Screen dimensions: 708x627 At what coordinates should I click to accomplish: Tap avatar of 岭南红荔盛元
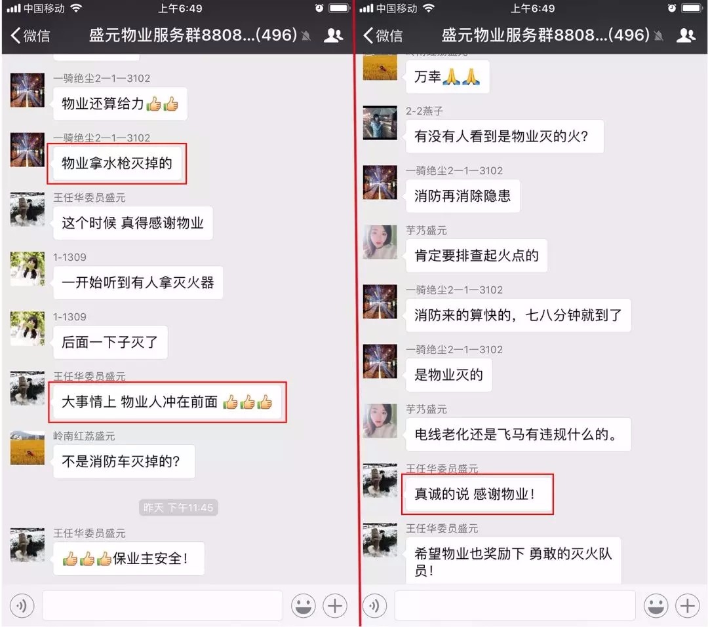click(28, 447)
